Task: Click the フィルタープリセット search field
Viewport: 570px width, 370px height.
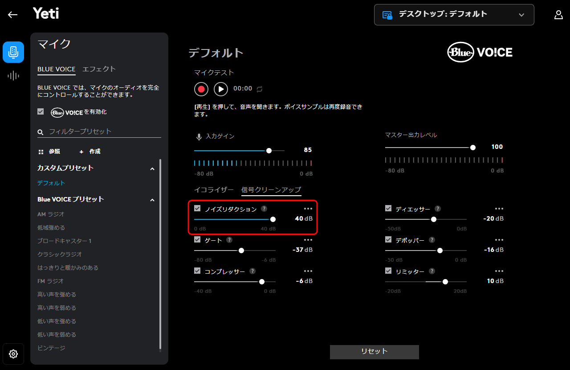Action: tap(102, 132)
